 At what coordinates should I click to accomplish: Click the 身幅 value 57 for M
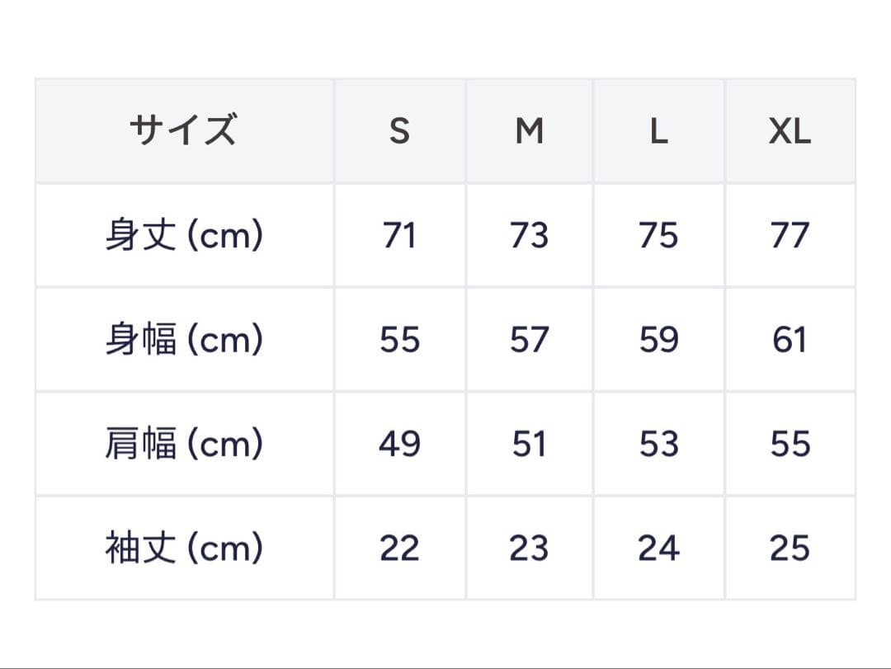click(x=529, y=340)
